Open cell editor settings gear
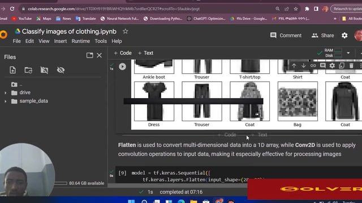Screen dimensions: 362x203 (x=332, y=65)
